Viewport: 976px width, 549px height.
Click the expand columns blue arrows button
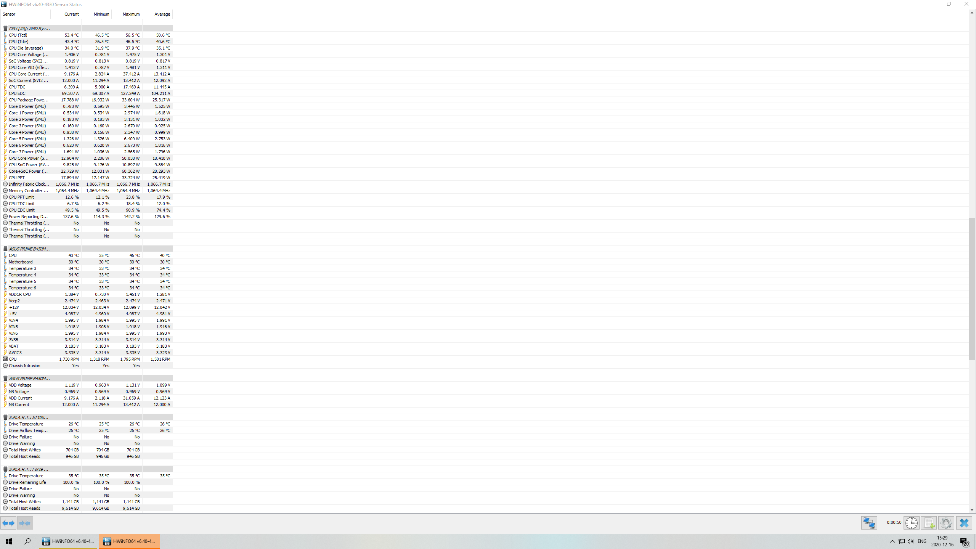[x=8, y=523]
